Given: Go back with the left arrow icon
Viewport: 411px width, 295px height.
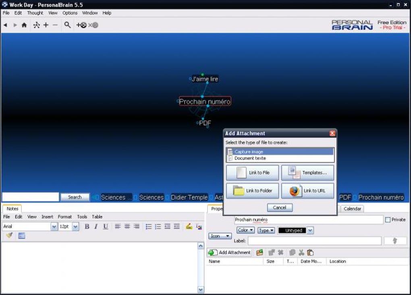Looking at the screenshot, I should click(x=5, y=25).
